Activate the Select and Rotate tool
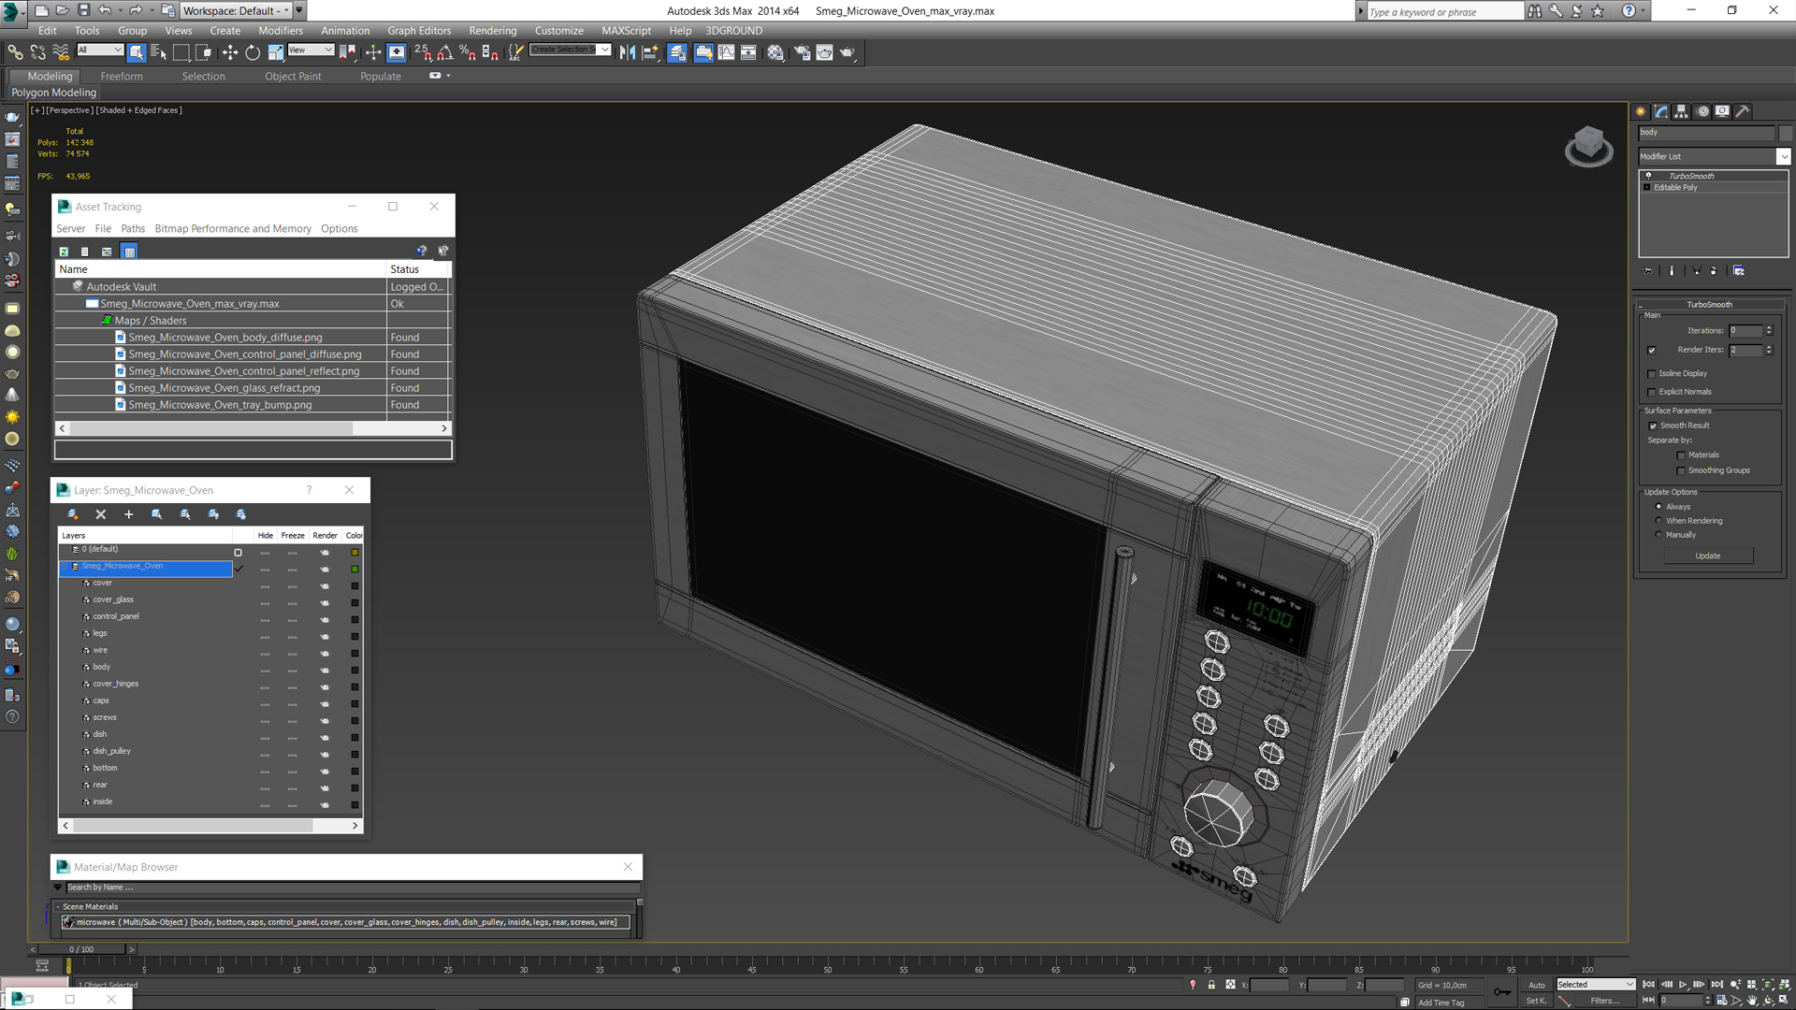Image resolution: width=1796 pixels, height=1010 pixels. point(253,52)
